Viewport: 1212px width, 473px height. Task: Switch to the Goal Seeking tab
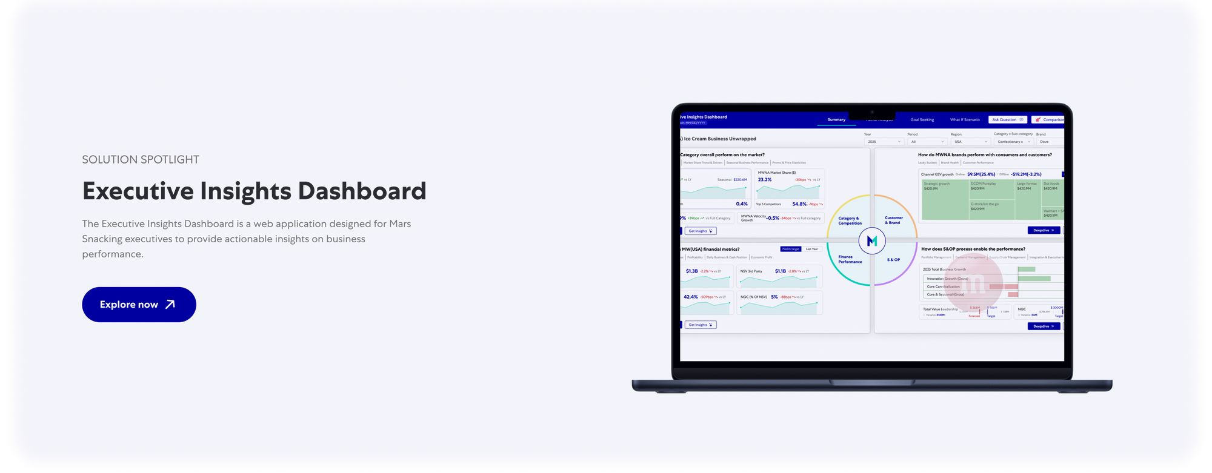pyautogui.click(x=922, y=120)
